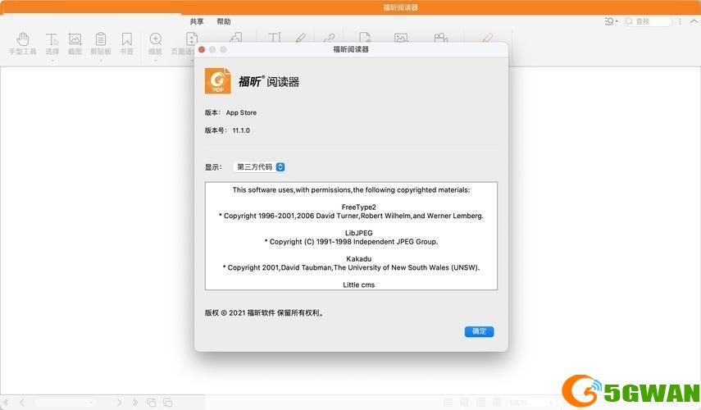Click the Foxit PDF logo in dialog

coord(218,81)
